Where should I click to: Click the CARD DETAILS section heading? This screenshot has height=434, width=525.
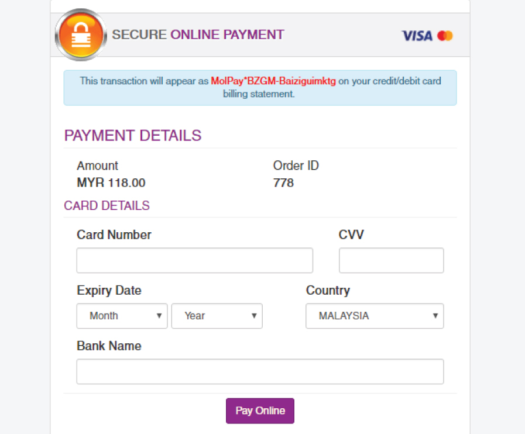[107, 205]
